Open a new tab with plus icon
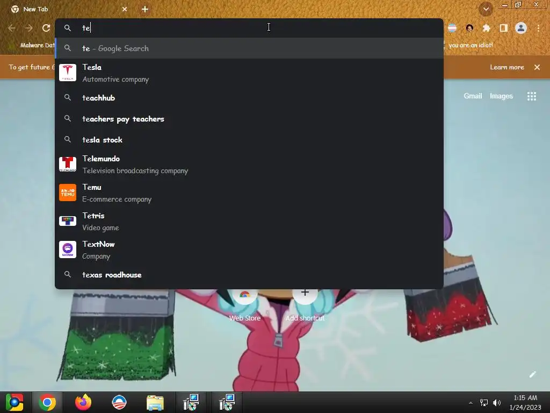The image size is (550, 413). point(145,9)
